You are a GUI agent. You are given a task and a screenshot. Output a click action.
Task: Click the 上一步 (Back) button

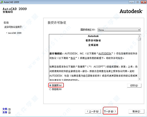[x=93, y=111]
